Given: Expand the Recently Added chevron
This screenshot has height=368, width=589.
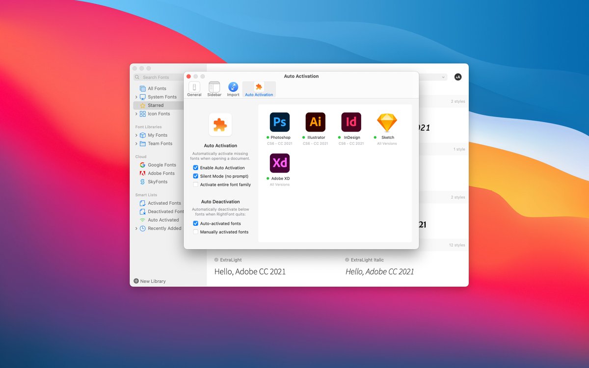Looking at the screenshot, I should pos(136,228).
